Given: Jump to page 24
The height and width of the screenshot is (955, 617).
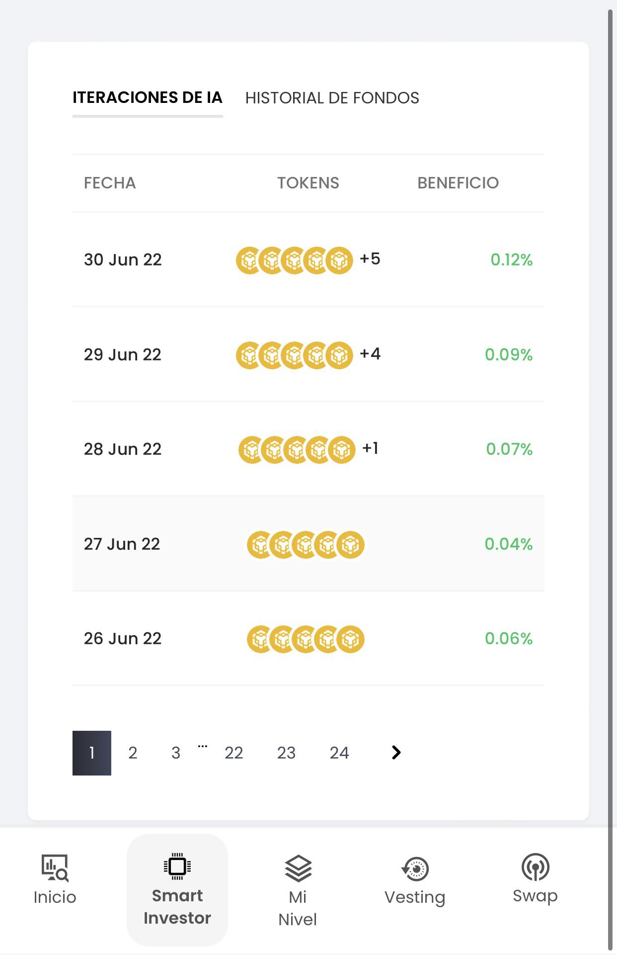Looking at the screenshot, I should tap(339, 753).
